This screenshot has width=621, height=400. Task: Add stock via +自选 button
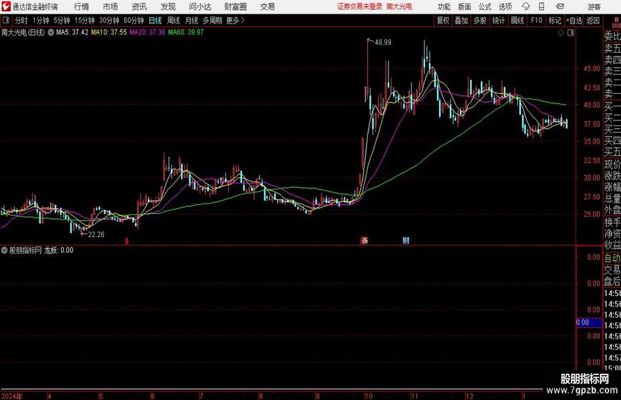coord(574,20)
